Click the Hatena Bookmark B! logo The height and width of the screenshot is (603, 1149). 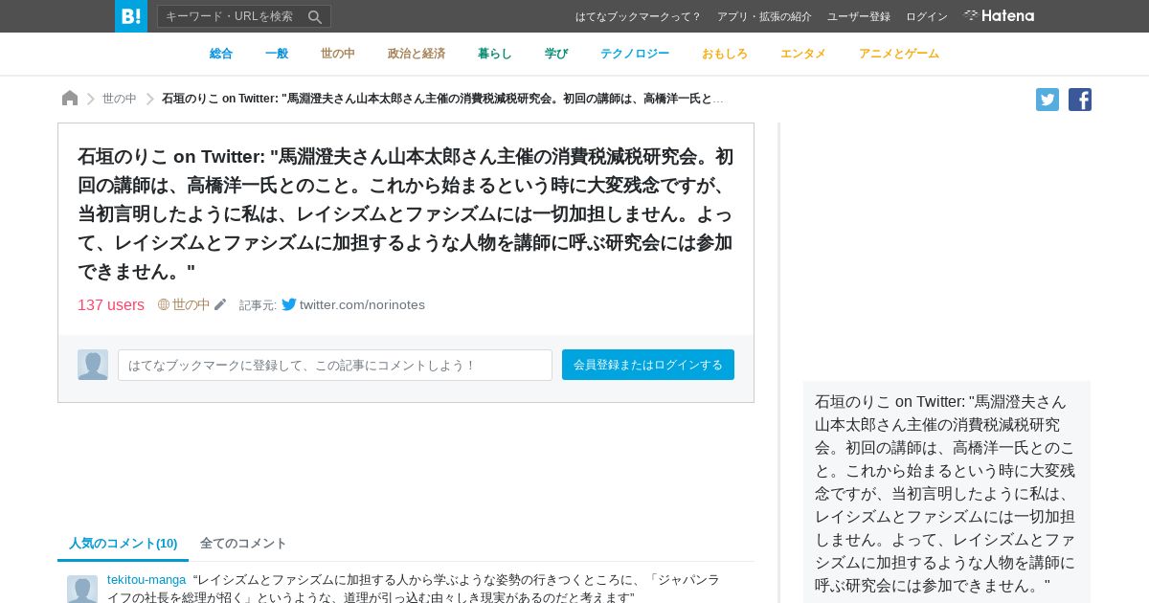click(x=131, y=16)
